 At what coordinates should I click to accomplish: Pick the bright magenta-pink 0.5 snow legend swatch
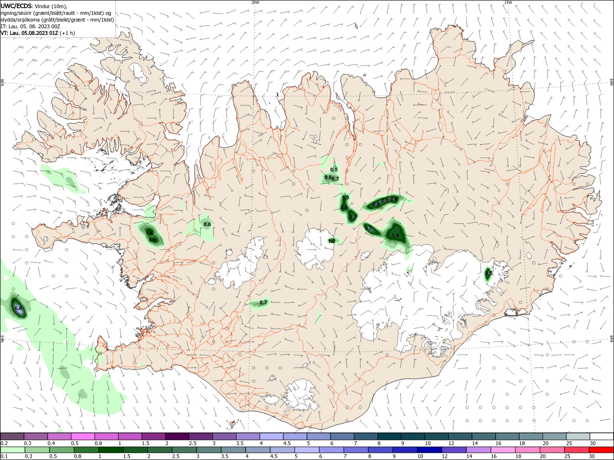(x=83, y=437)
